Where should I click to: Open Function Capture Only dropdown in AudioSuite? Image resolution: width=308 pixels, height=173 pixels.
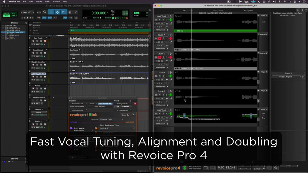click(x=112, y=119)
